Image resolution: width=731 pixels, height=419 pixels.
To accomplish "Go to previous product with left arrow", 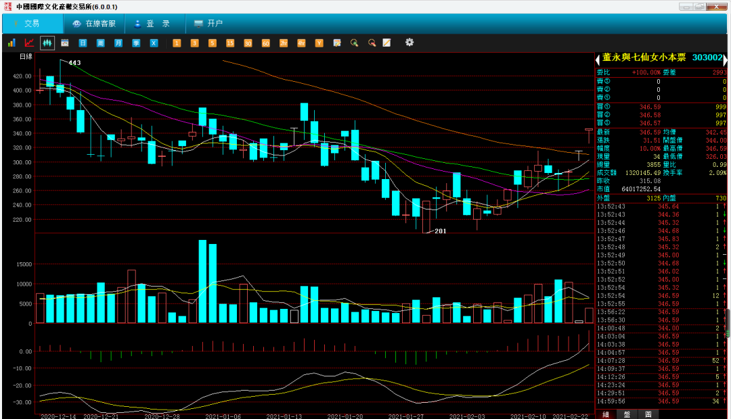I will [598, 59].
